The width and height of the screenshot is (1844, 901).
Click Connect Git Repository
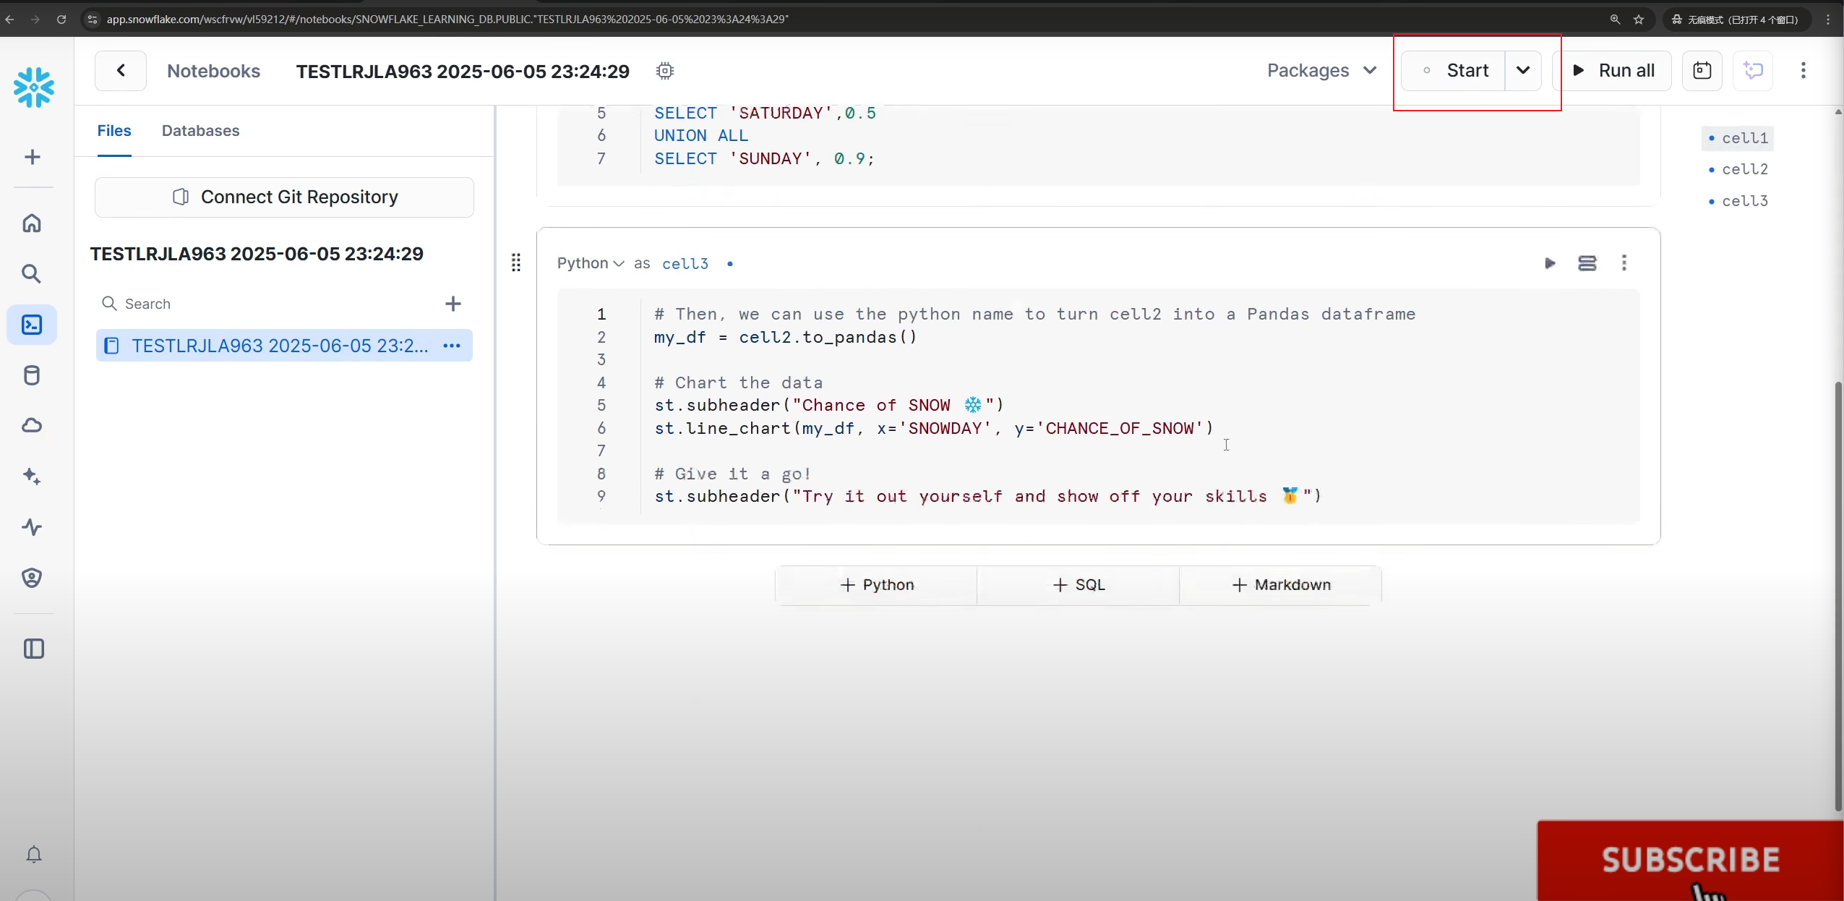click(284, 197)
